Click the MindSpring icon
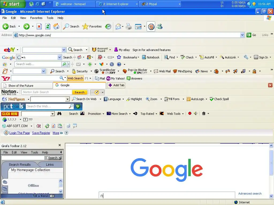 tap(175, 71)
